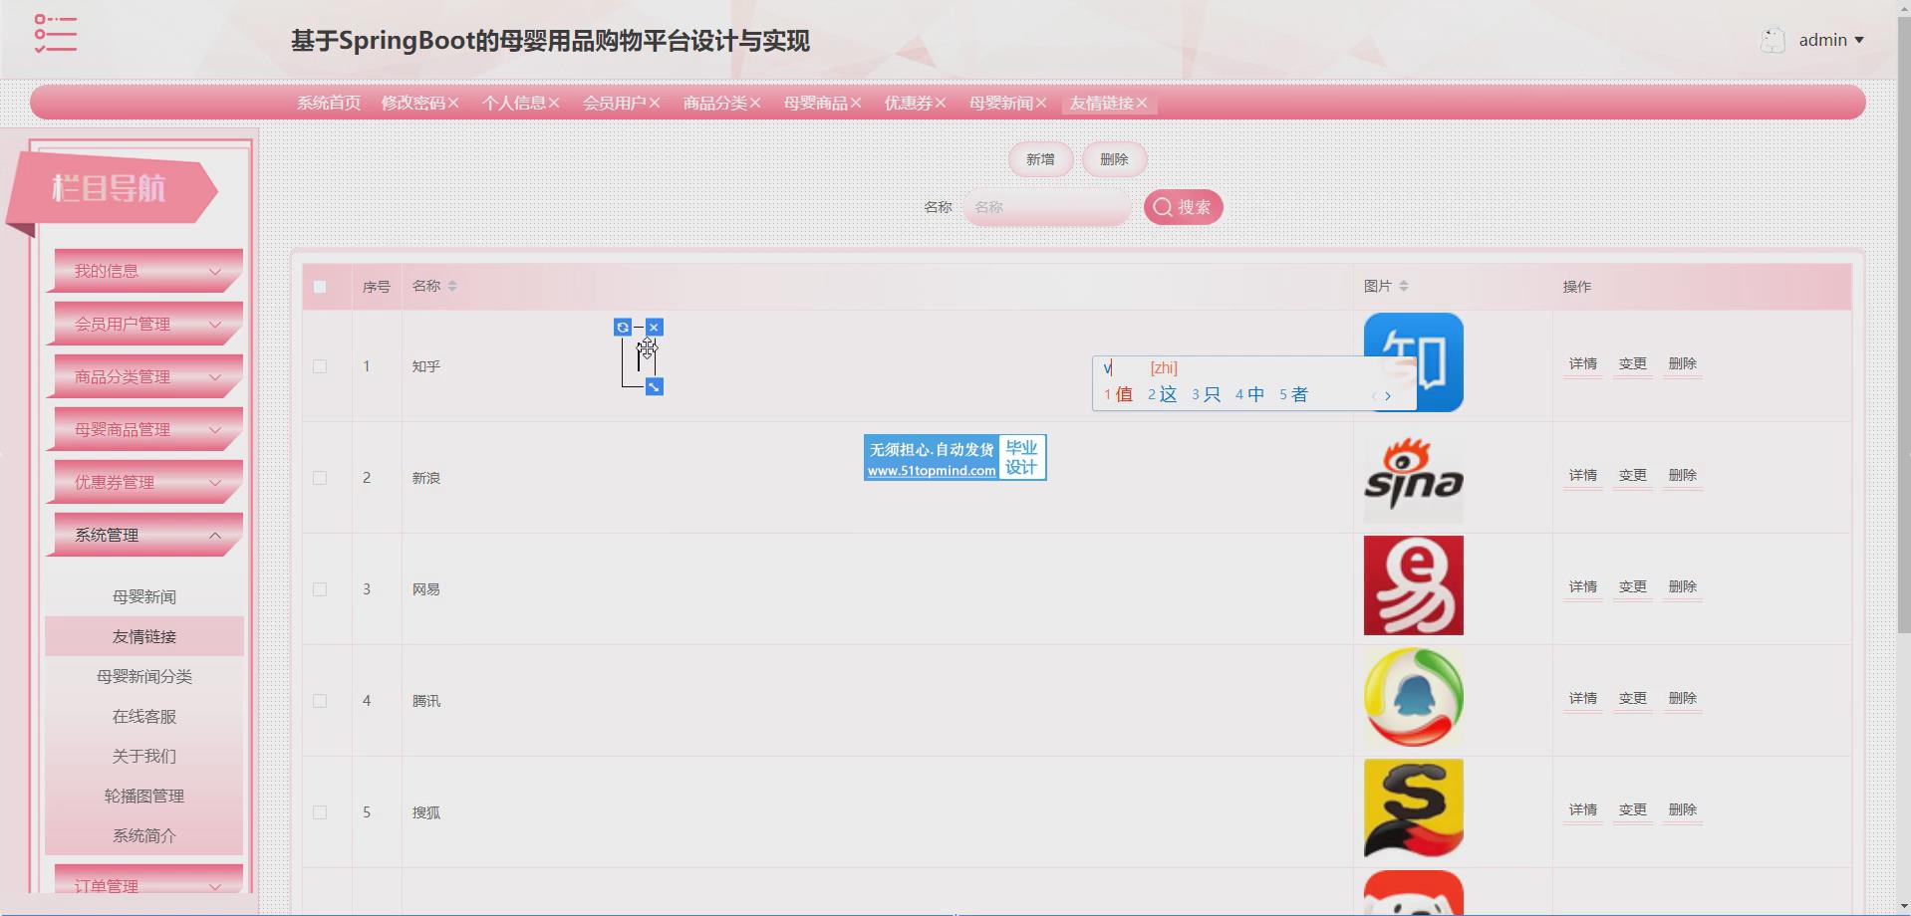Tick the checkbox for row 搜狐
Screen dimensions: 1911x916
[320, 812]
